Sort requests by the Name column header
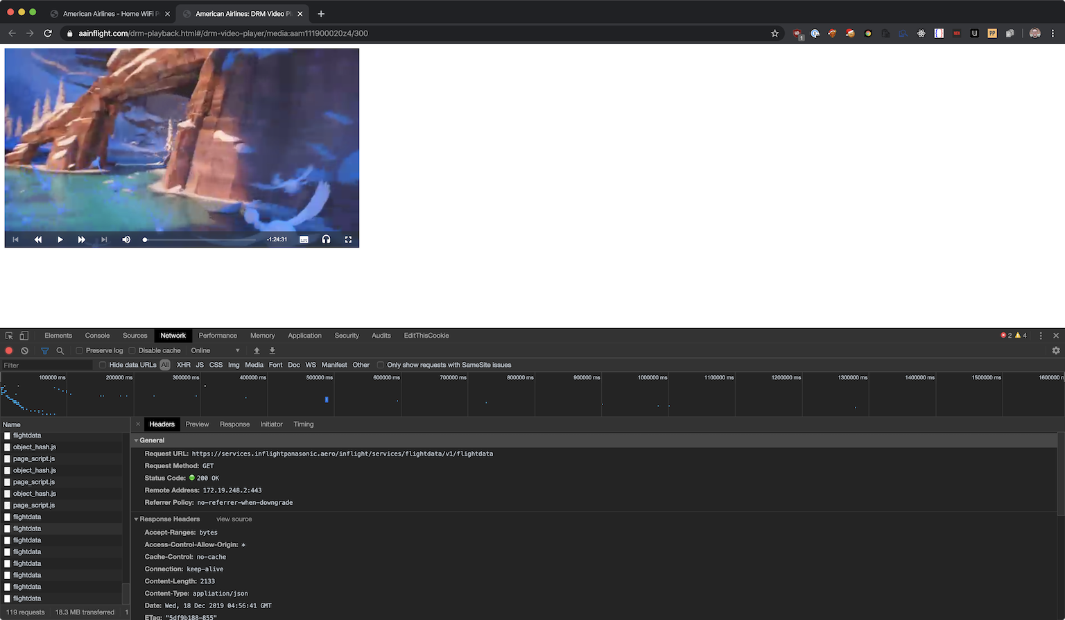 [x=64, y=424]
